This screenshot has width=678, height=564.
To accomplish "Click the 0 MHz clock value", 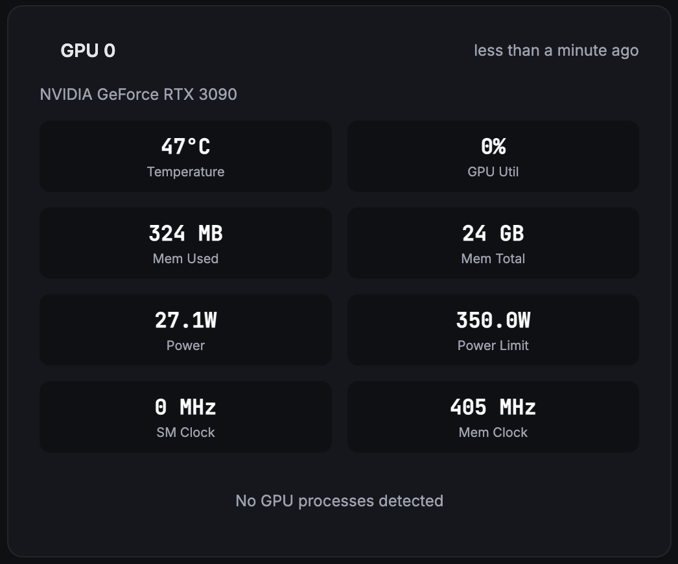I will (x=185, y=407).
